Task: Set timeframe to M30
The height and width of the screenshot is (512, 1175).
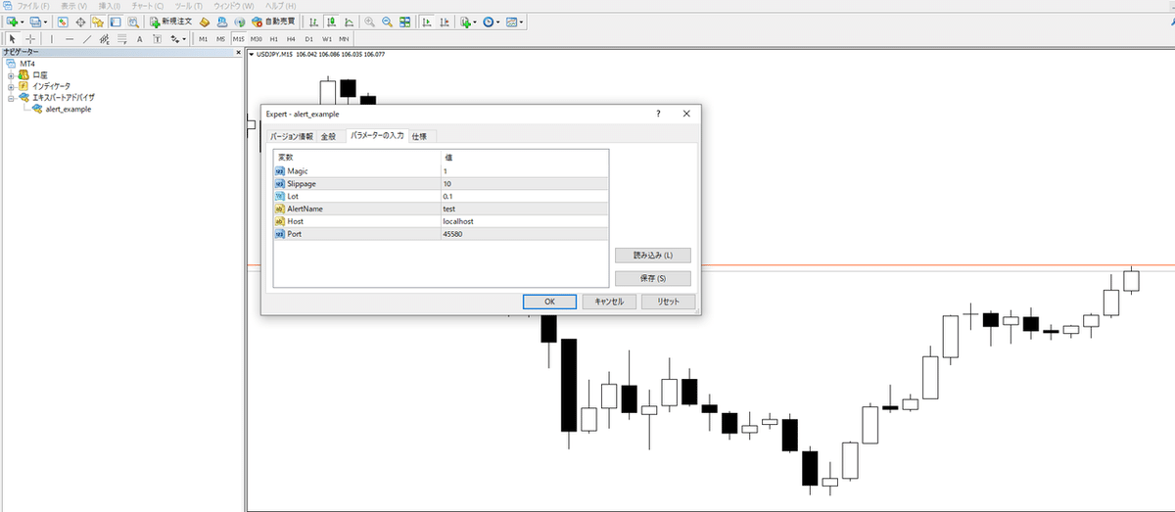Action: click(x=256, y=39)
